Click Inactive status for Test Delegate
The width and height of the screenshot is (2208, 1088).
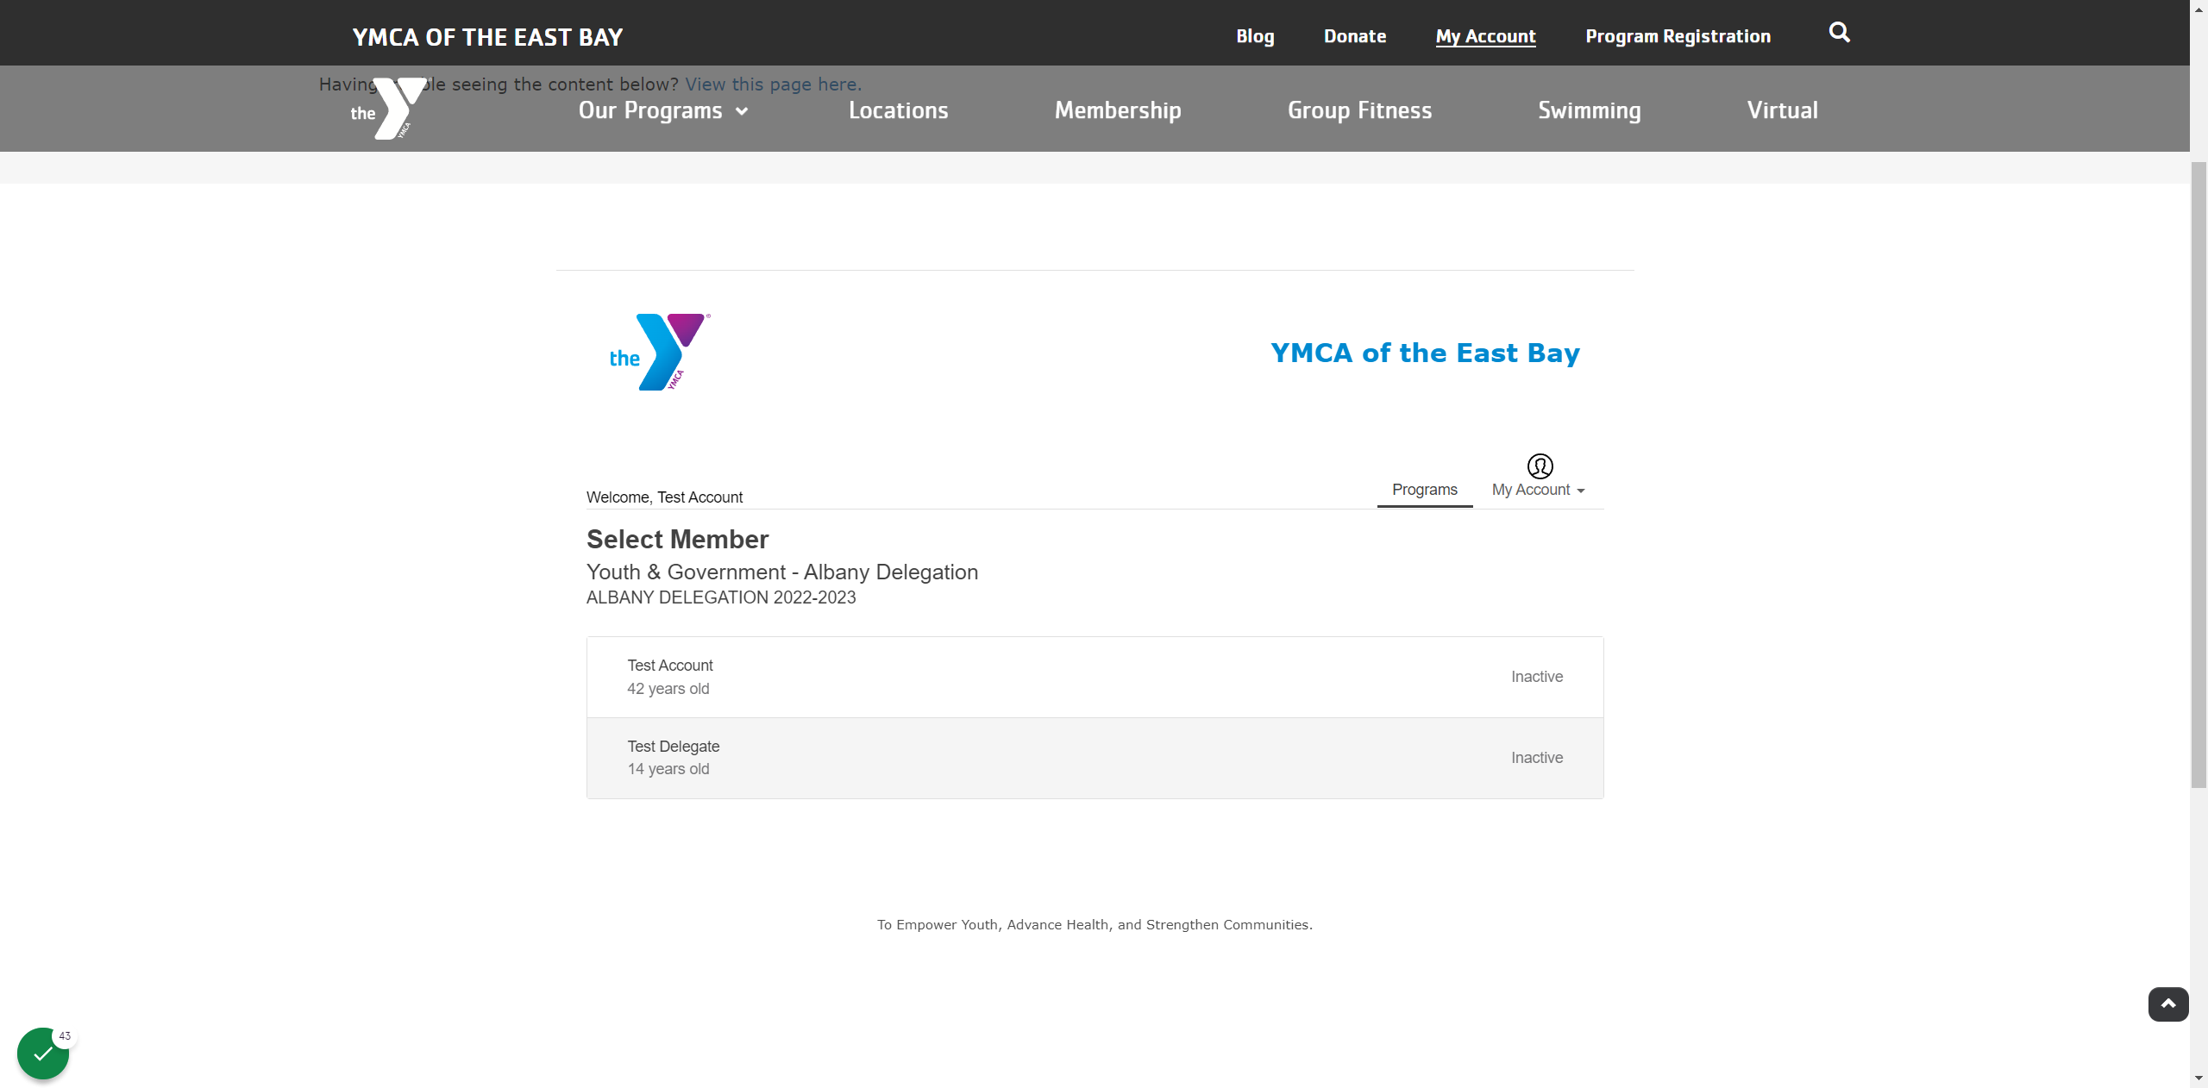(x=1536, y=758)
